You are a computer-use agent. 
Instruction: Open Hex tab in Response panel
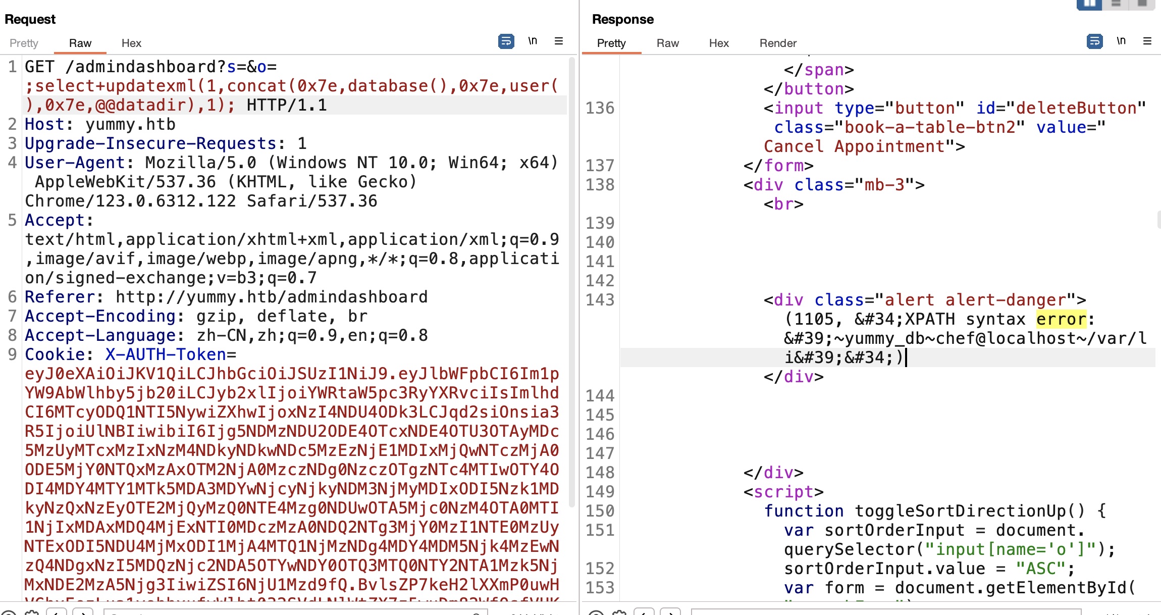pos(719,43)
